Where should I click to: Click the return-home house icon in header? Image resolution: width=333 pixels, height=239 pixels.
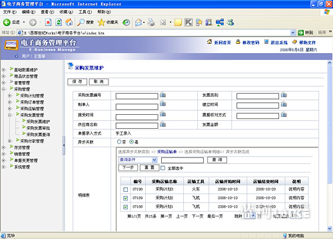(209, 42)
